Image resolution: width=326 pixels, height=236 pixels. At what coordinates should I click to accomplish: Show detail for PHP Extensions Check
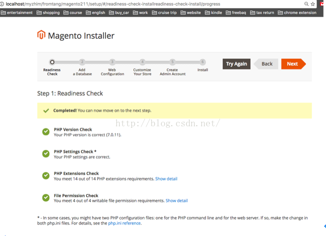coord(166,179)
